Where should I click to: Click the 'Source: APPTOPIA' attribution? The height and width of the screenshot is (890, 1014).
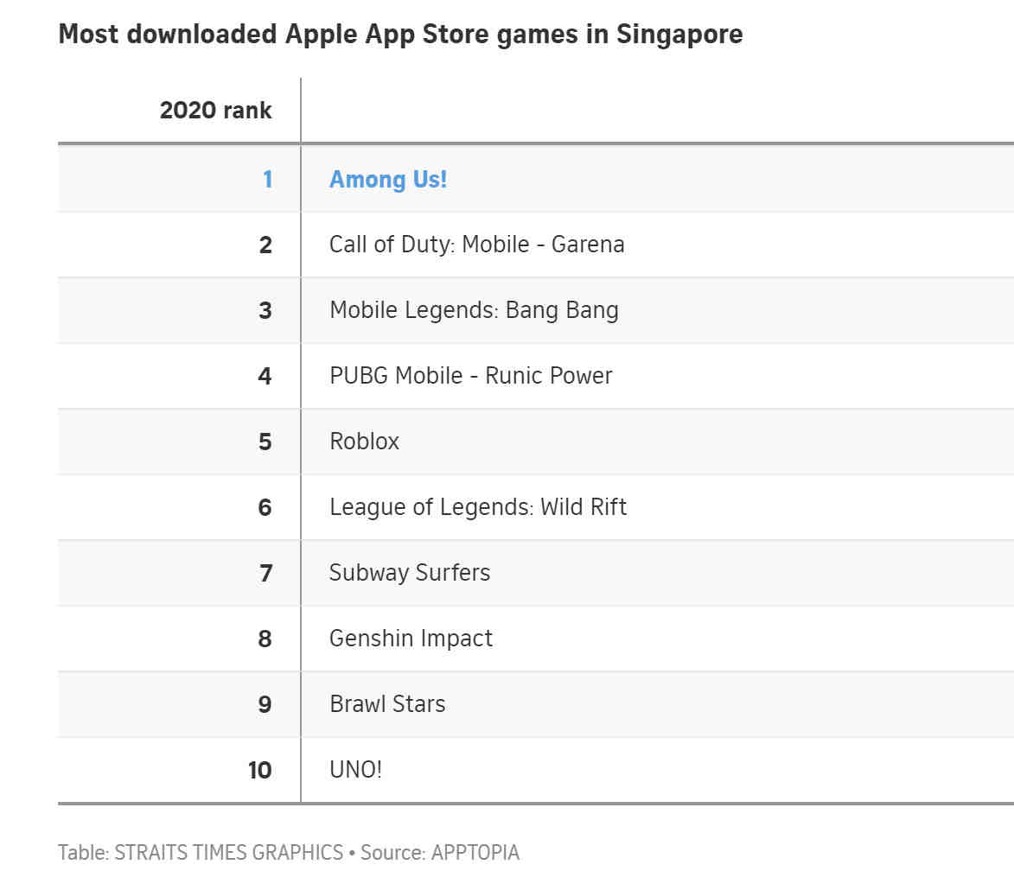[x=440, y=853]
